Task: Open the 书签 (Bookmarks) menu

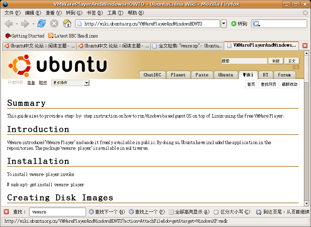Action: click(x=95, y=13)
